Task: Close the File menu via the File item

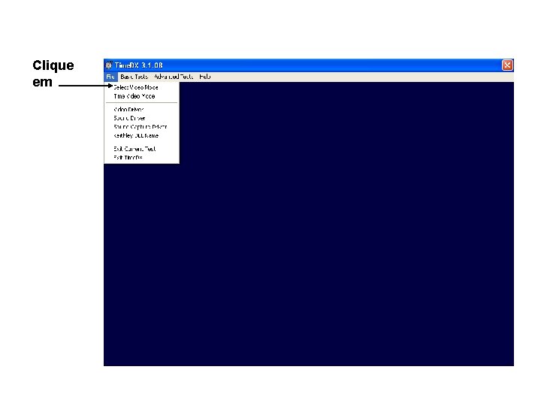Action: (110, 77)
